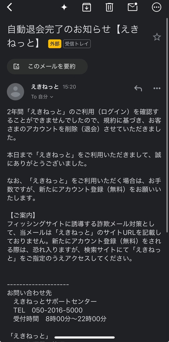Open message options three dots beside reply

(x=157, y=88)
